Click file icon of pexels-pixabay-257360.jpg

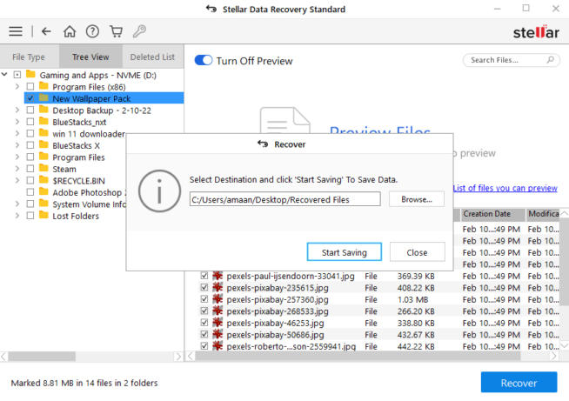[218, 299]
